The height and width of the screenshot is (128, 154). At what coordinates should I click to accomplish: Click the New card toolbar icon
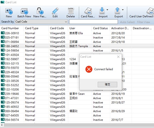pos(9,11)
